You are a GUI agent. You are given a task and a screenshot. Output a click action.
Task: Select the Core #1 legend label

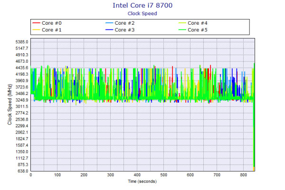point(52,30)
